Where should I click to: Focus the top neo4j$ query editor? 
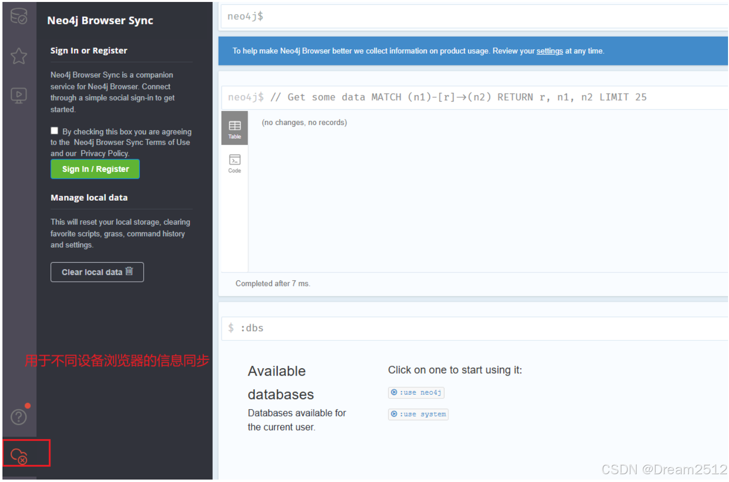[x=474, y=17]
